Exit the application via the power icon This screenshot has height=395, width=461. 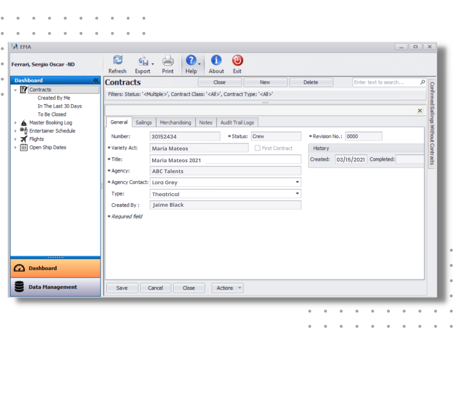237,61
